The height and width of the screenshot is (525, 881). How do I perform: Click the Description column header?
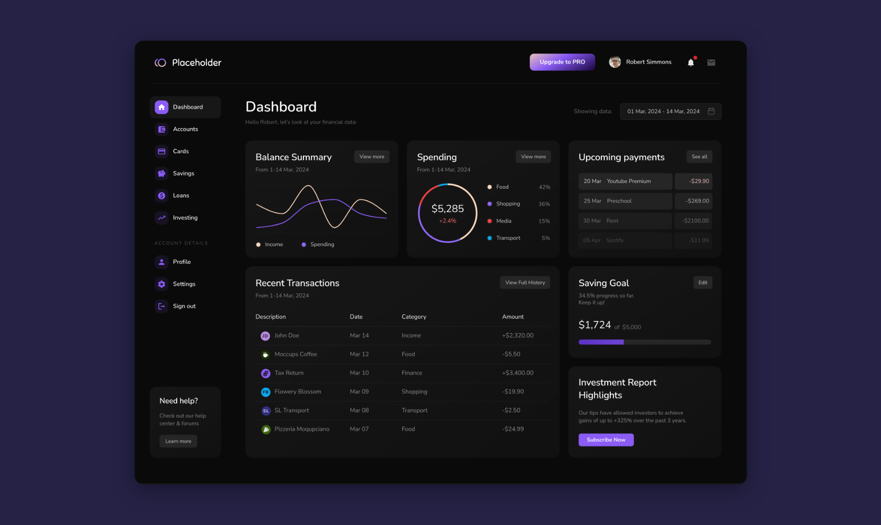click(270, 317)
